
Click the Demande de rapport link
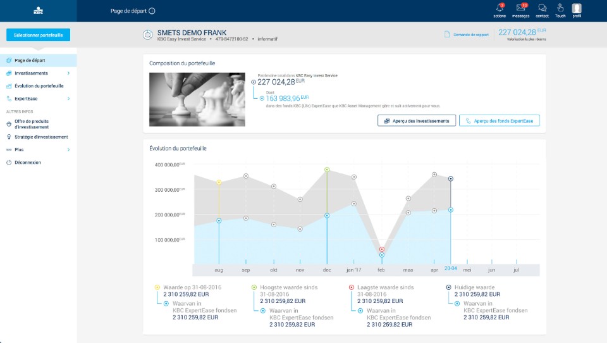470,35
